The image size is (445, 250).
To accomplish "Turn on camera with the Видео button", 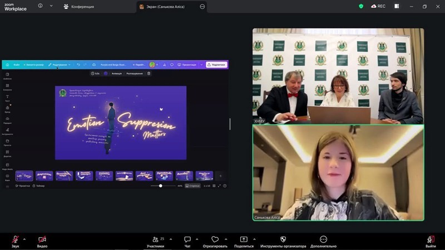I will coord(42,239).
